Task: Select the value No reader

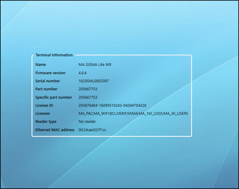Action: [87, 122]
